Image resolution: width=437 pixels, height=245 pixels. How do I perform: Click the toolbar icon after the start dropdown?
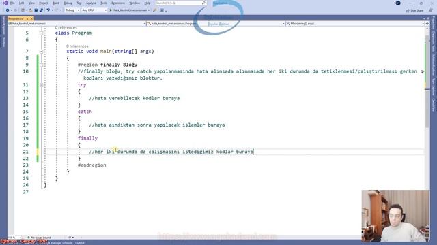pos(155,10)
